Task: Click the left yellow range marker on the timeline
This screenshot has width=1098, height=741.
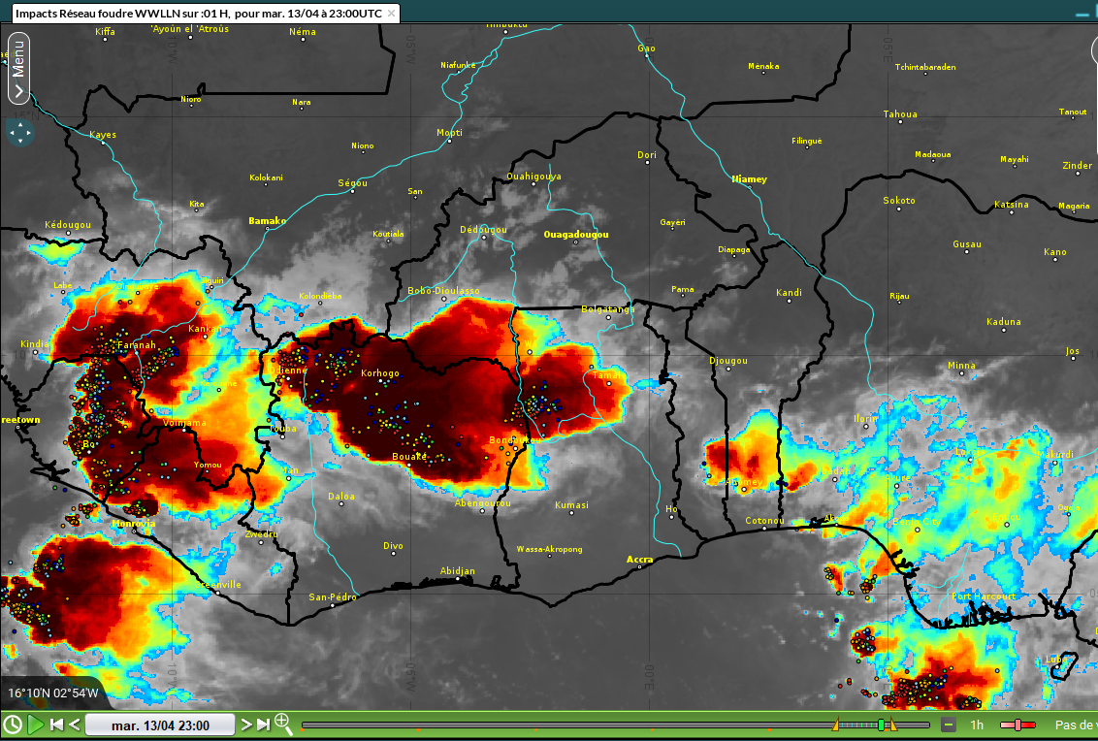Action: 836,725
